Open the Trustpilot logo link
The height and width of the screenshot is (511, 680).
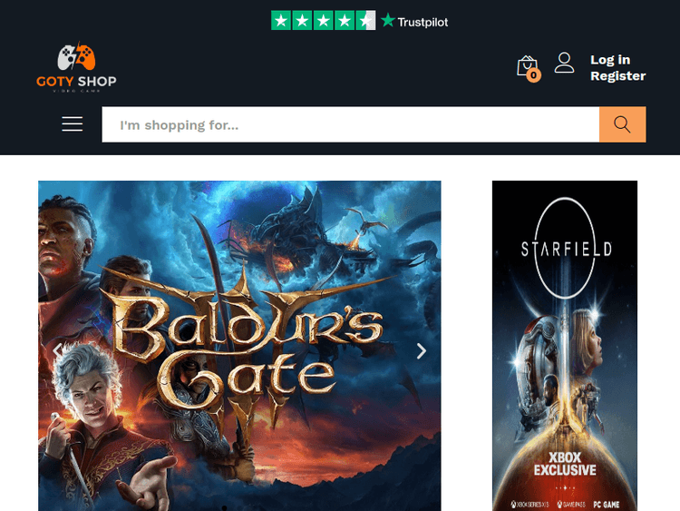point(414,21)
